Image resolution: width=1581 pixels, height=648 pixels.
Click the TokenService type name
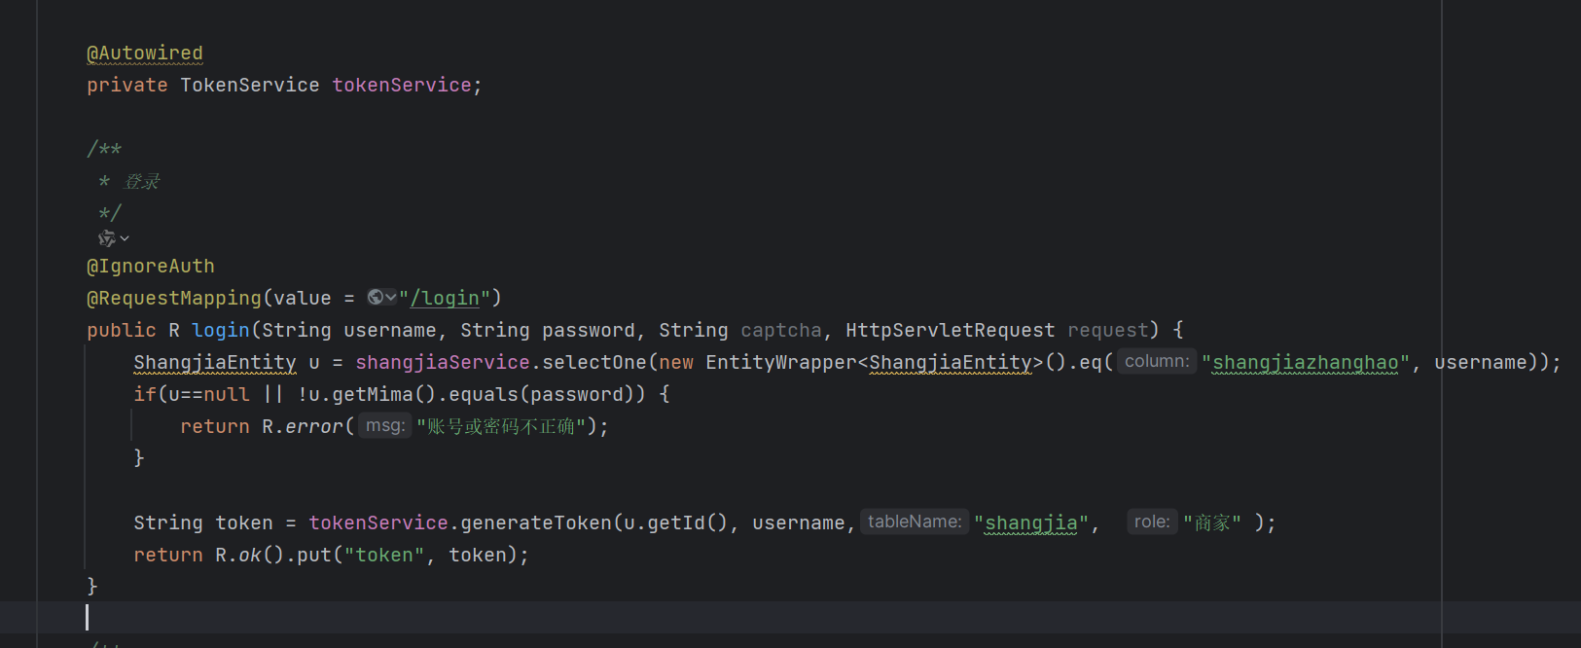[x=250, y=86]
